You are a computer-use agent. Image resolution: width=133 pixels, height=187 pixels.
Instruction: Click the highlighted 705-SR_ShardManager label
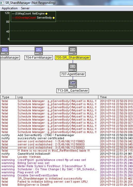(x=73, y=58)
